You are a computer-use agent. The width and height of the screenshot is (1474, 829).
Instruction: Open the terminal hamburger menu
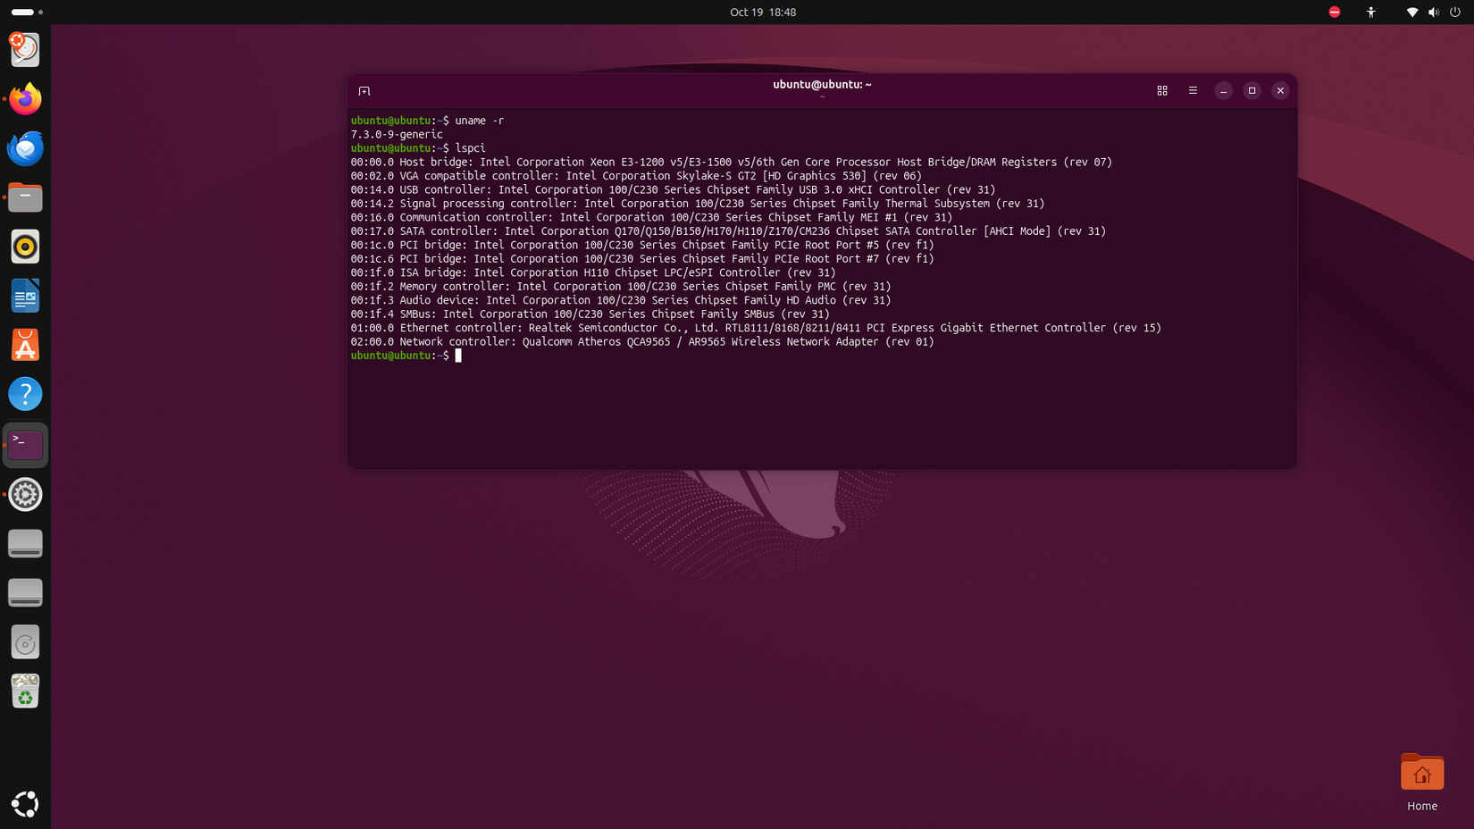(x=1193, y=91)
